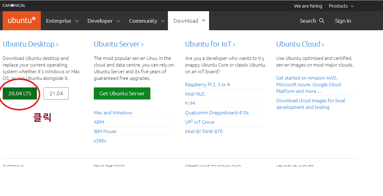
Task: Open the Mac and Windows server link
Action: click(x=113, y=113)
